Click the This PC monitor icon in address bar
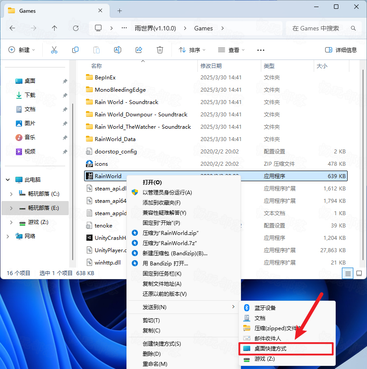 pos(98,28)
